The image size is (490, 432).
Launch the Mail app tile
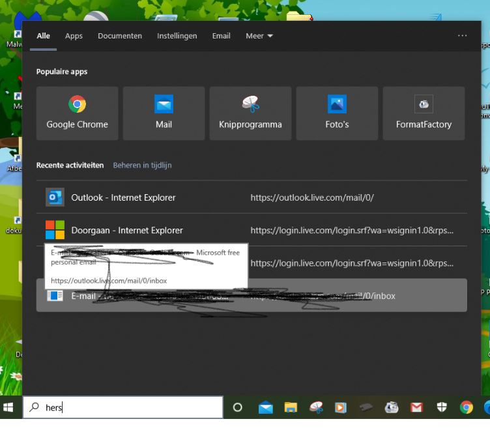tap(164, 113)
